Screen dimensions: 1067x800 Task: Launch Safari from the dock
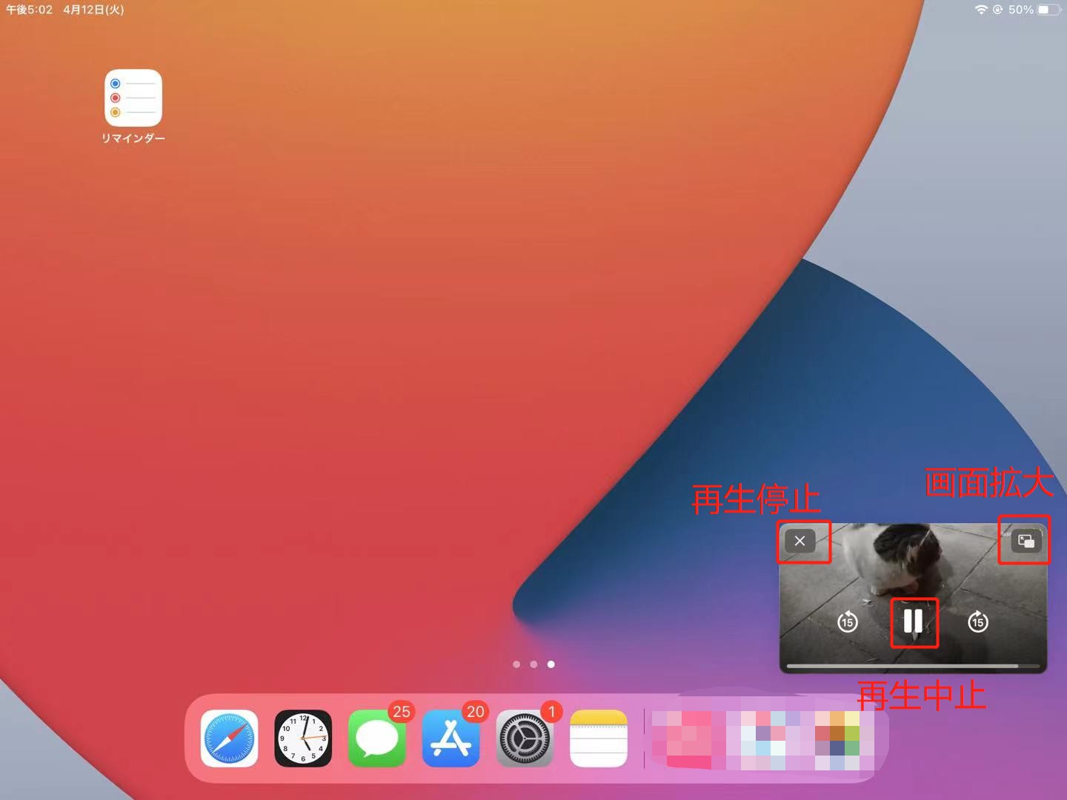[x=230, y=739]
